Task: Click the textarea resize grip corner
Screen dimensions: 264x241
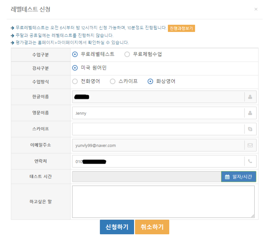Action: click(253, 216)
